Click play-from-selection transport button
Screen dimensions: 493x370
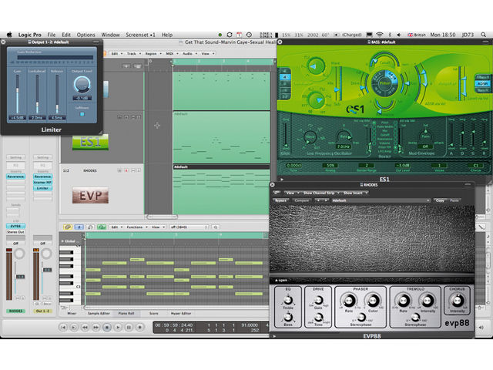click(x=74, y=328)
